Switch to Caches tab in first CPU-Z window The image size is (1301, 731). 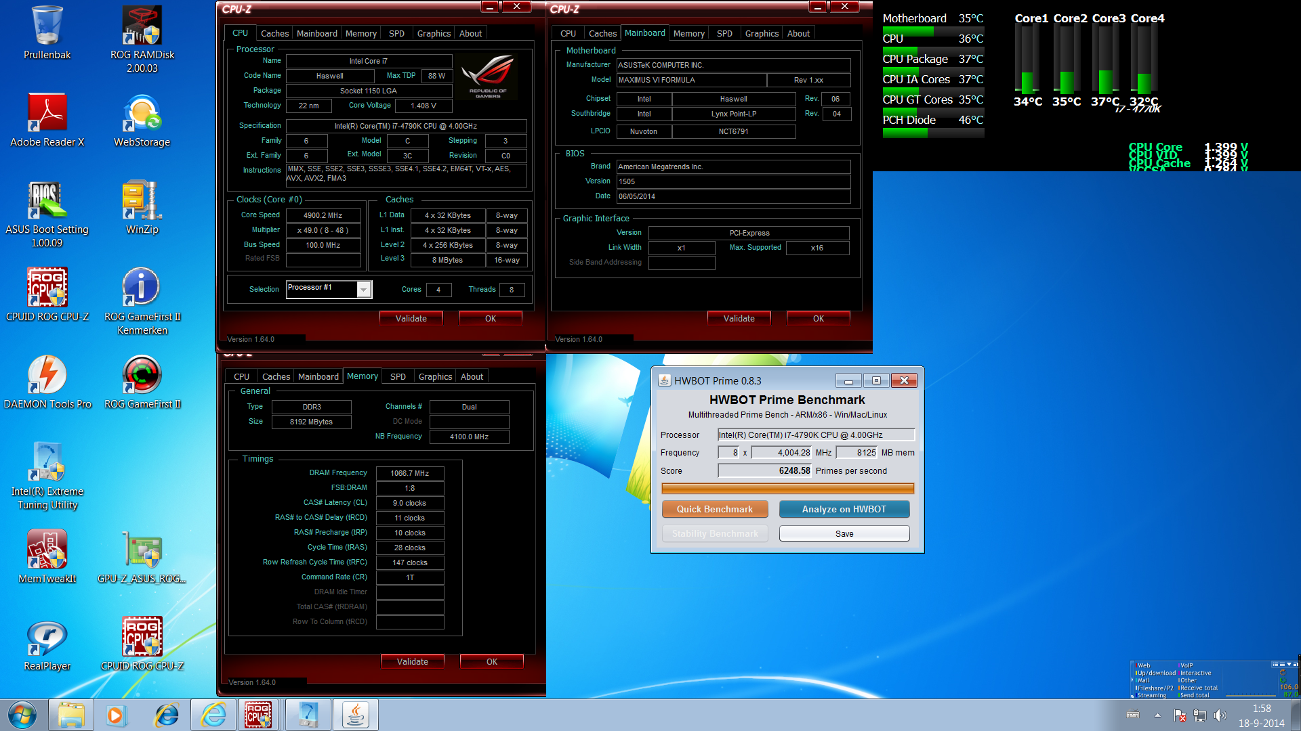click(274, 33)
